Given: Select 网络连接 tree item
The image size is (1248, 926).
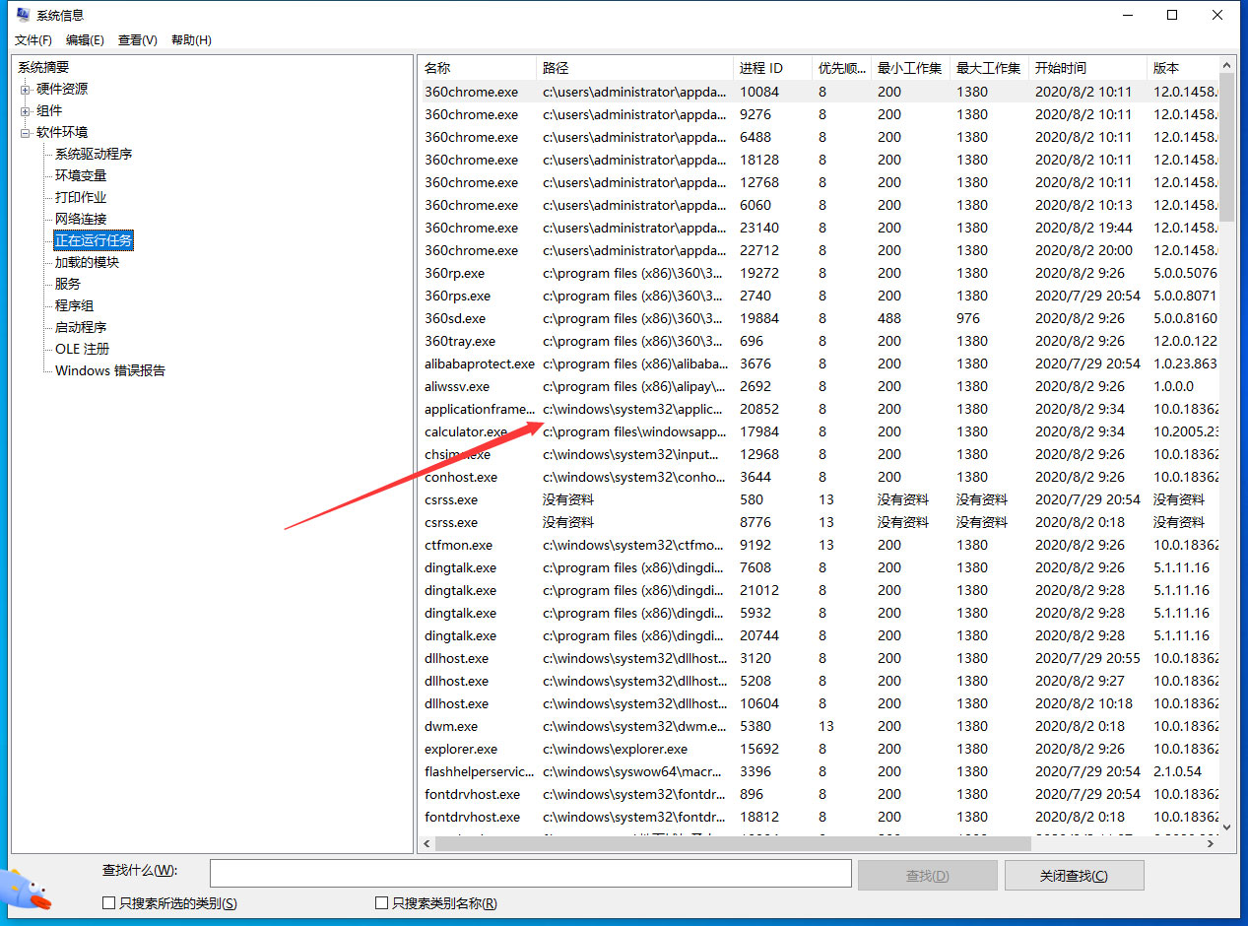Looking at the screenshot, I should tap(81, 219).
